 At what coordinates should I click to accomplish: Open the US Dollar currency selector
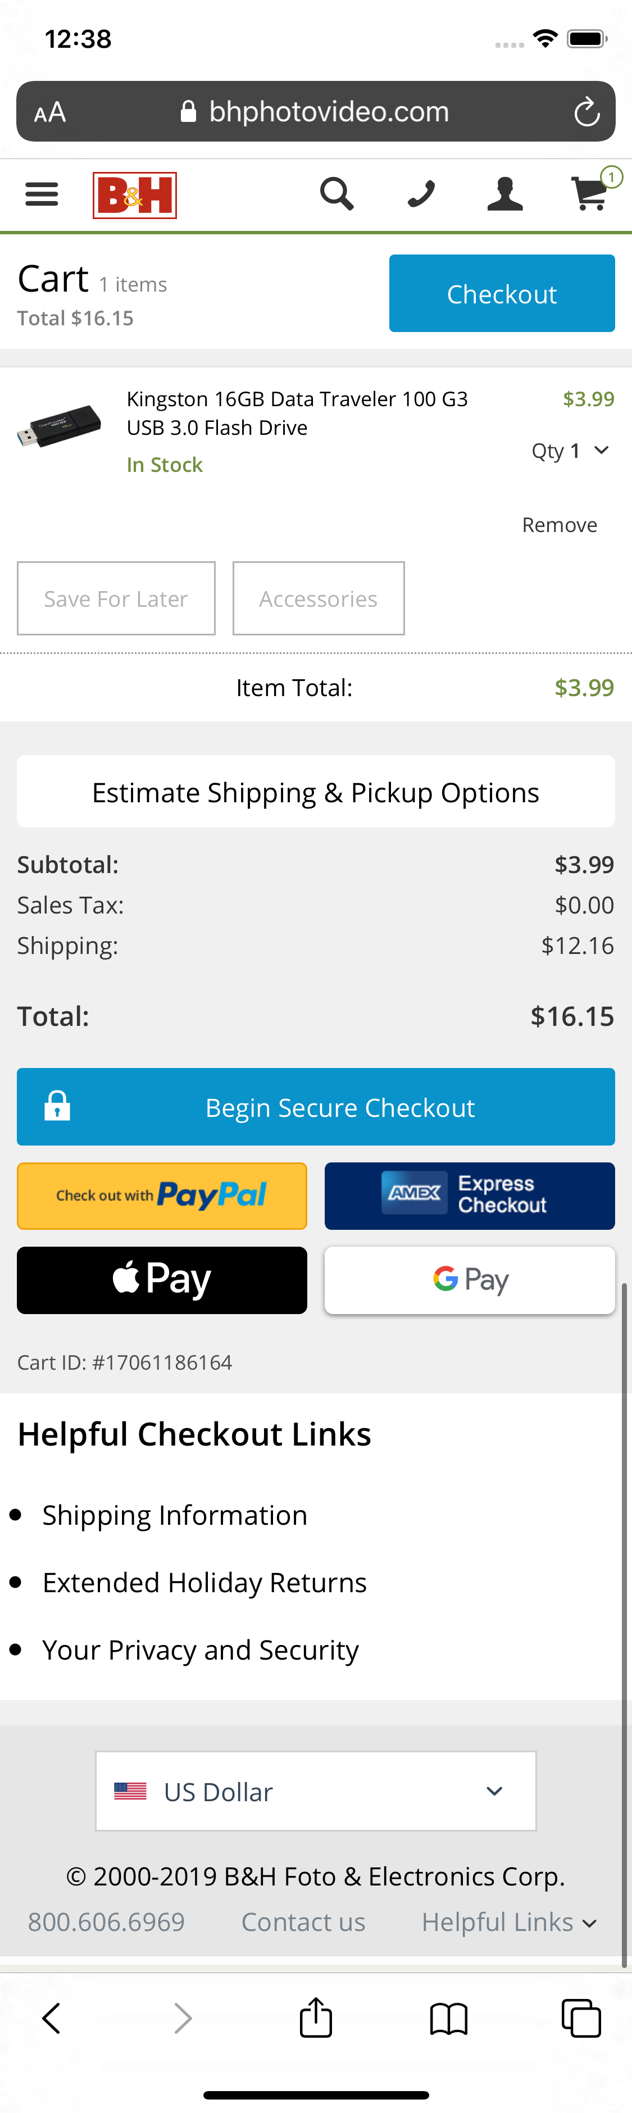pos(316,1791)
